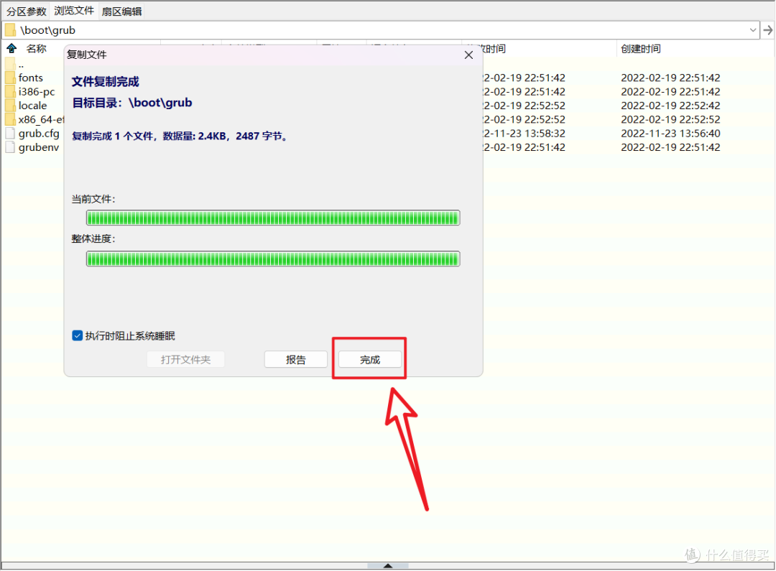Click the fonts folder icon
The image size is (776, 571).
point(10,78)
